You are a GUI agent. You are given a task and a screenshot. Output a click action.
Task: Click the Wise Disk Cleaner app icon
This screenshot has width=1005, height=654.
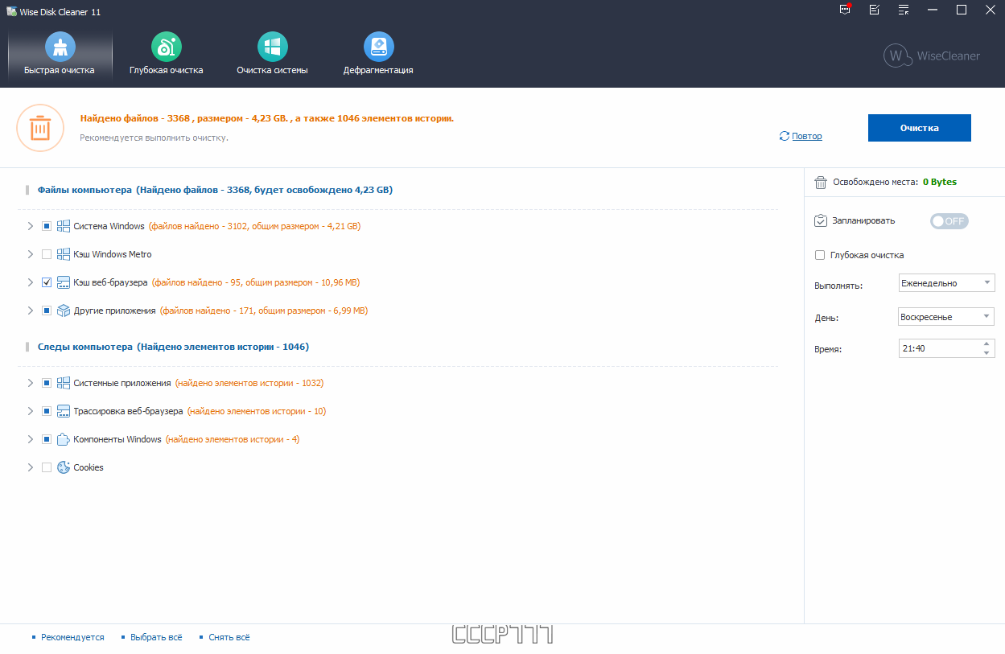point(11,12)
